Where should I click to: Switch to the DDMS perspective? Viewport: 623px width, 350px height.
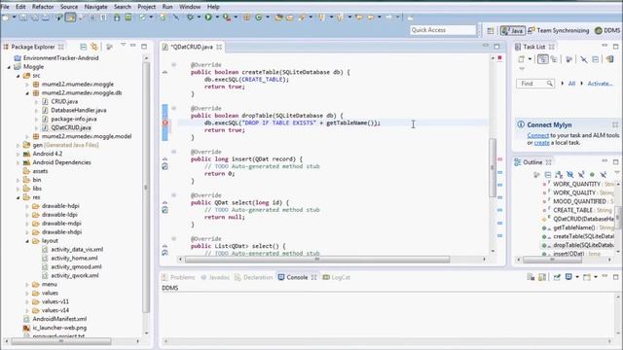(607, 30)
